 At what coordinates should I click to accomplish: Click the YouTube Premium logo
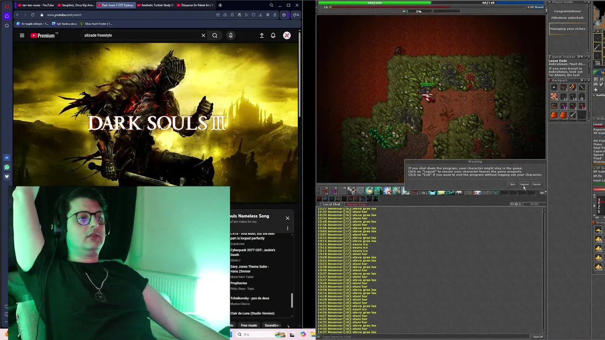[43, 35]
